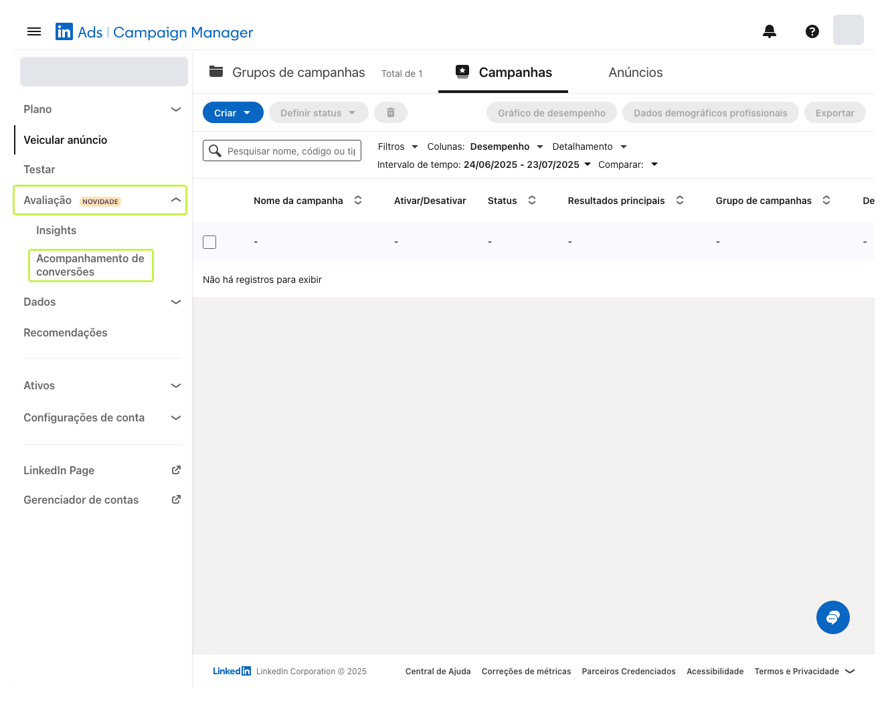The height and width of the screenshot is (701, 888).
Task: Select the Campanhas tab
Action: pos(503,72)
